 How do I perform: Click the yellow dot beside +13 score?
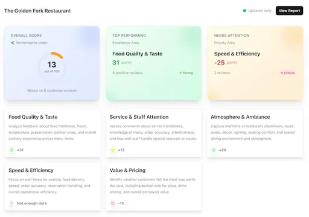click(113, 150)
